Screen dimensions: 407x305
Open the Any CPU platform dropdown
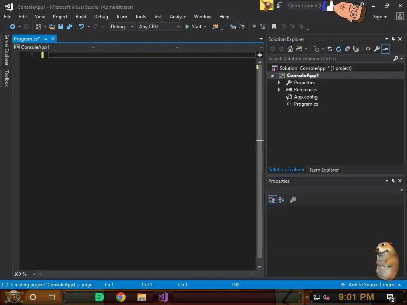[x=159, y=27]
